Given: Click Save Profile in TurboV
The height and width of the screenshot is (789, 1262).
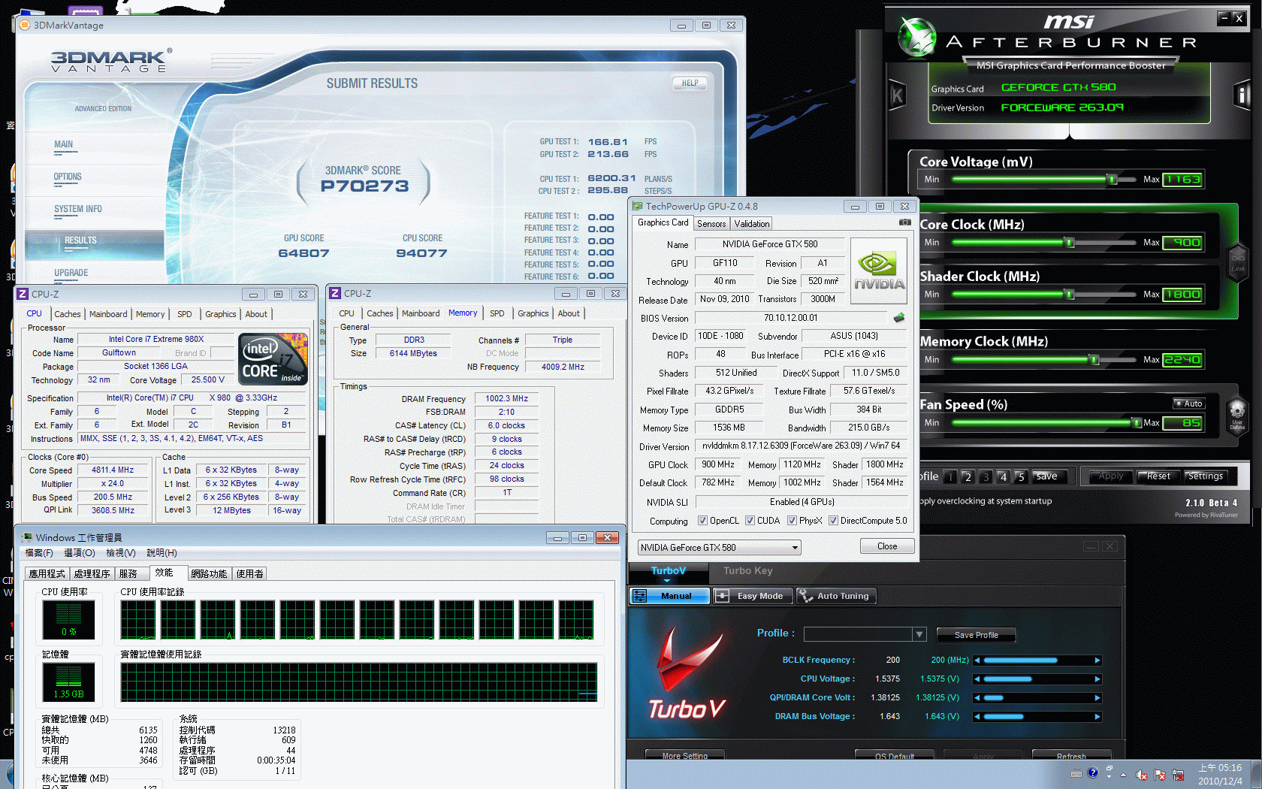Looking at the screenshot, I should pyautogui.click(x=976, y=635).
